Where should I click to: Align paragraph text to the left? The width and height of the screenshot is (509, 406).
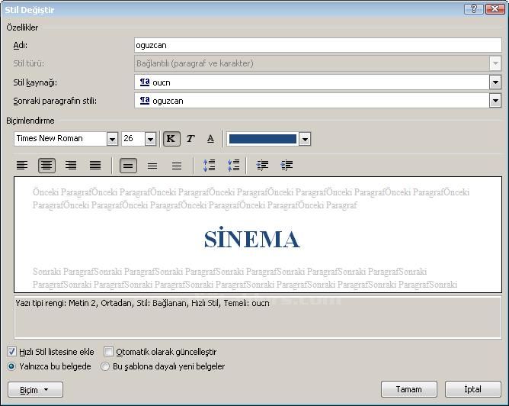[x=22, y=166]
